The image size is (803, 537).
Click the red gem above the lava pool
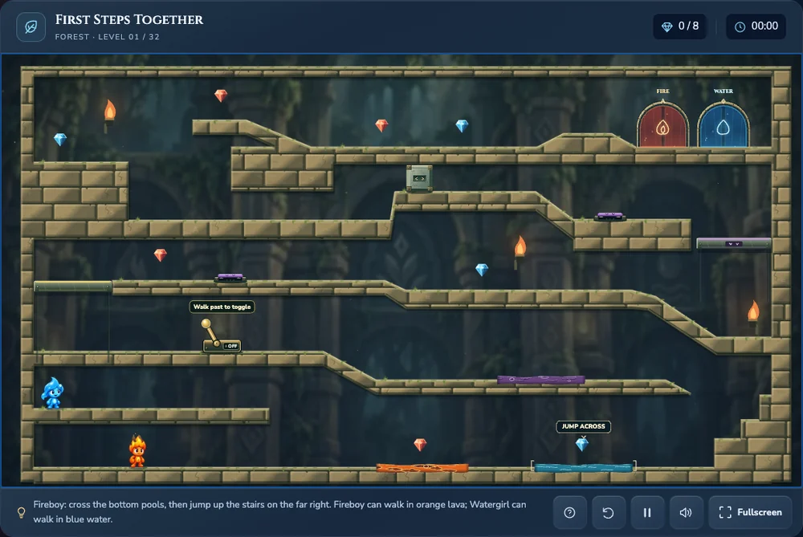click(420, 445)
